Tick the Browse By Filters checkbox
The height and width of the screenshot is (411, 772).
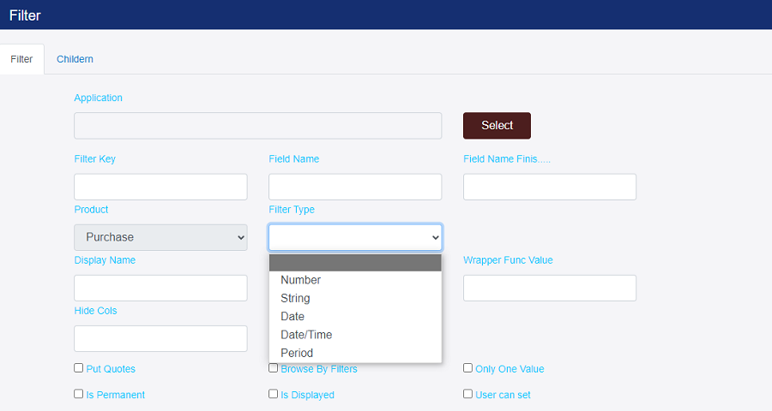[x=274, y=367]
